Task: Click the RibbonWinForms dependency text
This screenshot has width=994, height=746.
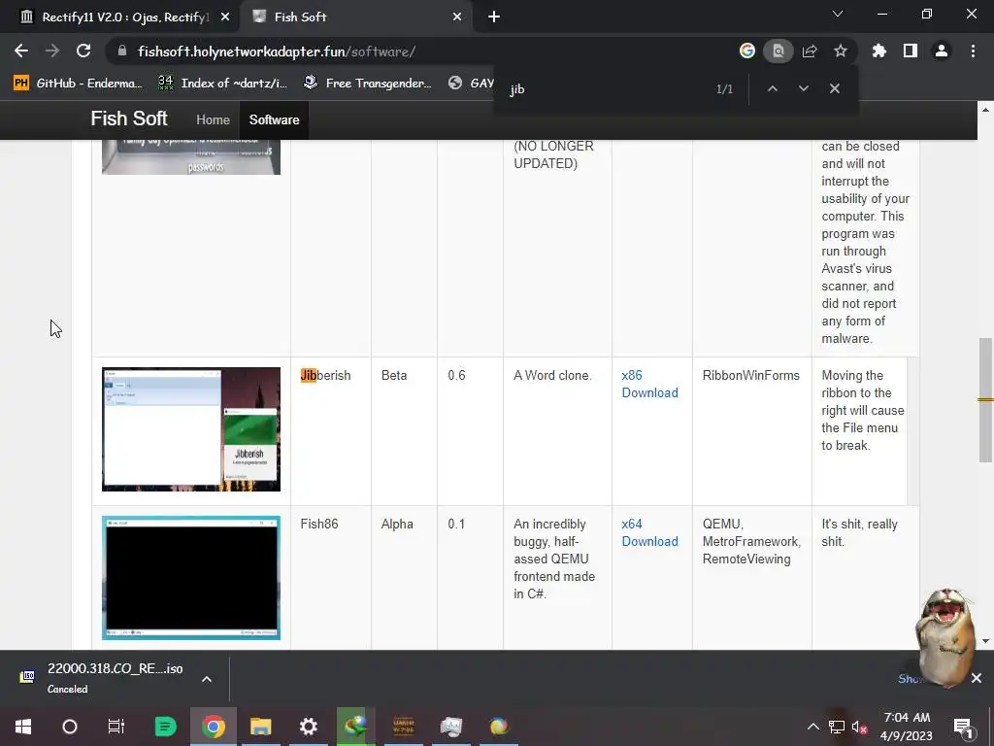Action: (x=750, y=376)
